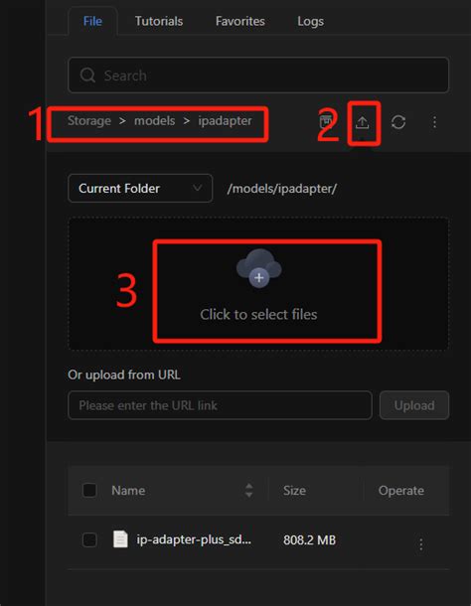Open the Favorites tab
The height and width of the screenshot is (606, 471).
click(x=240, y=21)
